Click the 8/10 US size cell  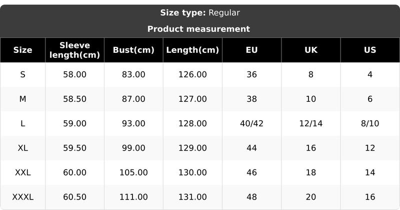tap(370, 124)
